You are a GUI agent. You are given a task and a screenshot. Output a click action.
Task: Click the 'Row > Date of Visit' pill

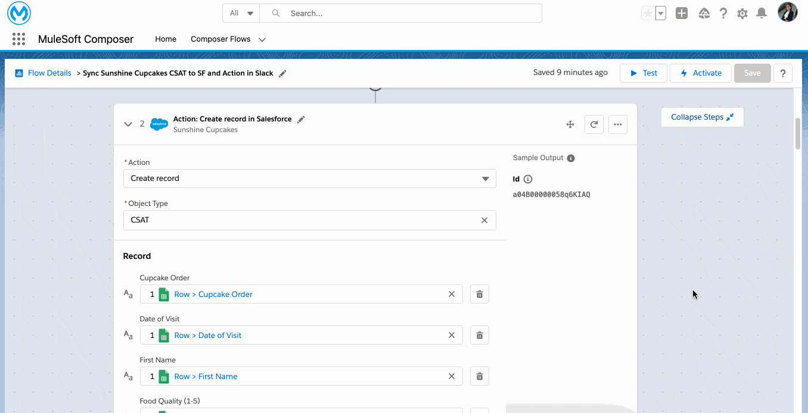coord(208,335)
